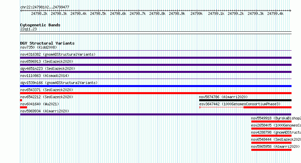Open nsv1110863 (Alsmadi2014) variant
301x163 pixels.
45,76
